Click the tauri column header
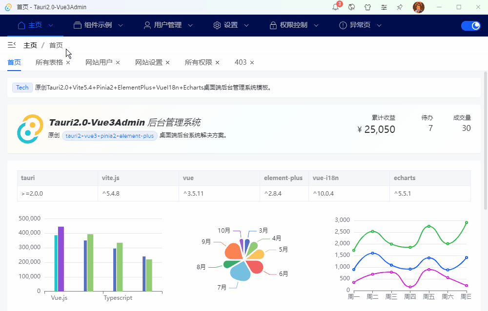 (58, 178)
